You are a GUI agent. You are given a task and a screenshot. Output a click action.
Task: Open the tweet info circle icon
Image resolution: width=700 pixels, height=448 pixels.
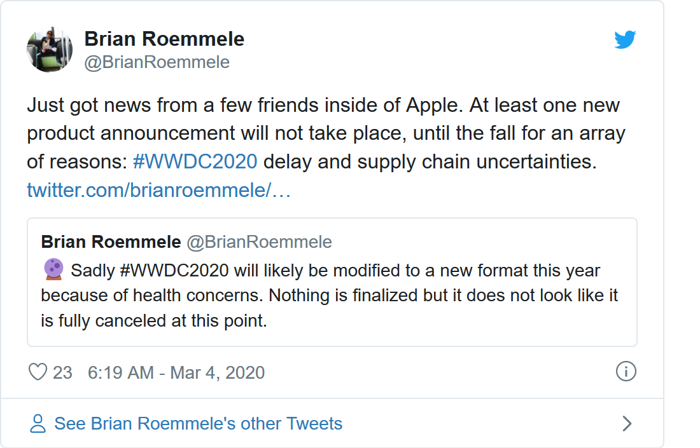(x=626, y=371)
